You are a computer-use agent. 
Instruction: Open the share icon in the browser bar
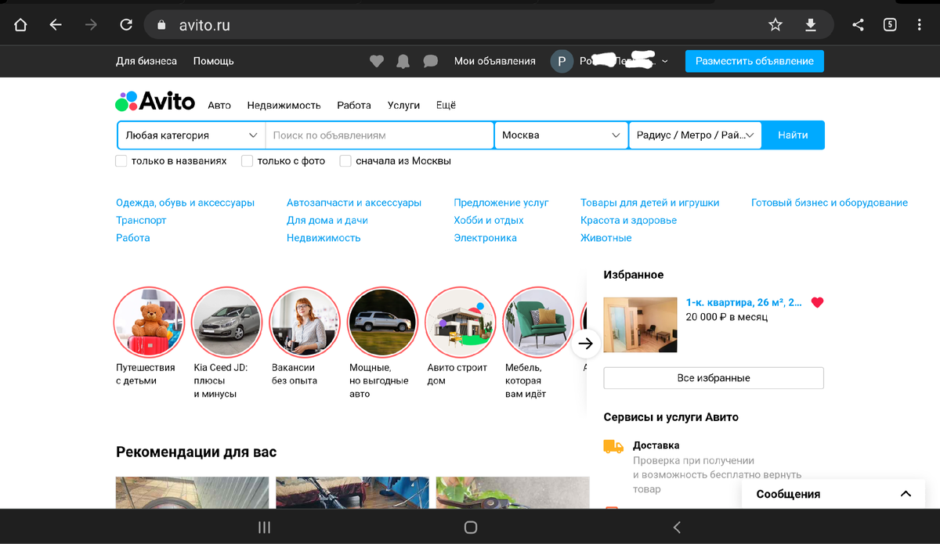point(858,25)
